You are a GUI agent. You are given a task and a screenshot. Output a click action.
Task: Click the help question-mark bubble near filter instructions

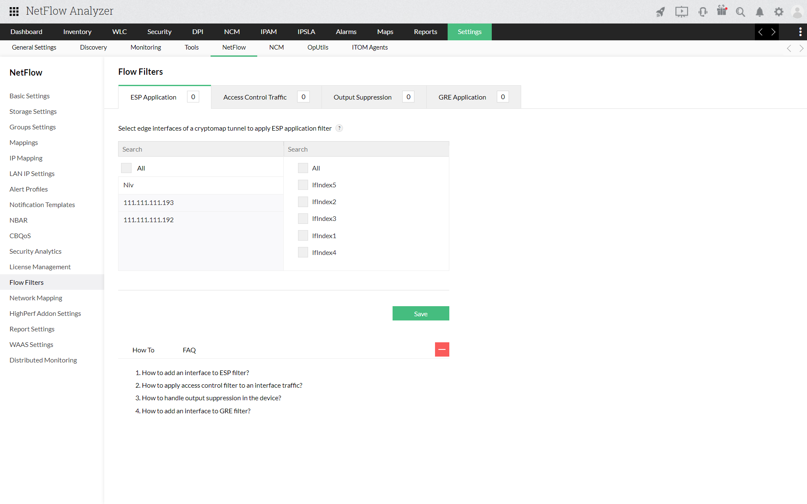(339, 128)
